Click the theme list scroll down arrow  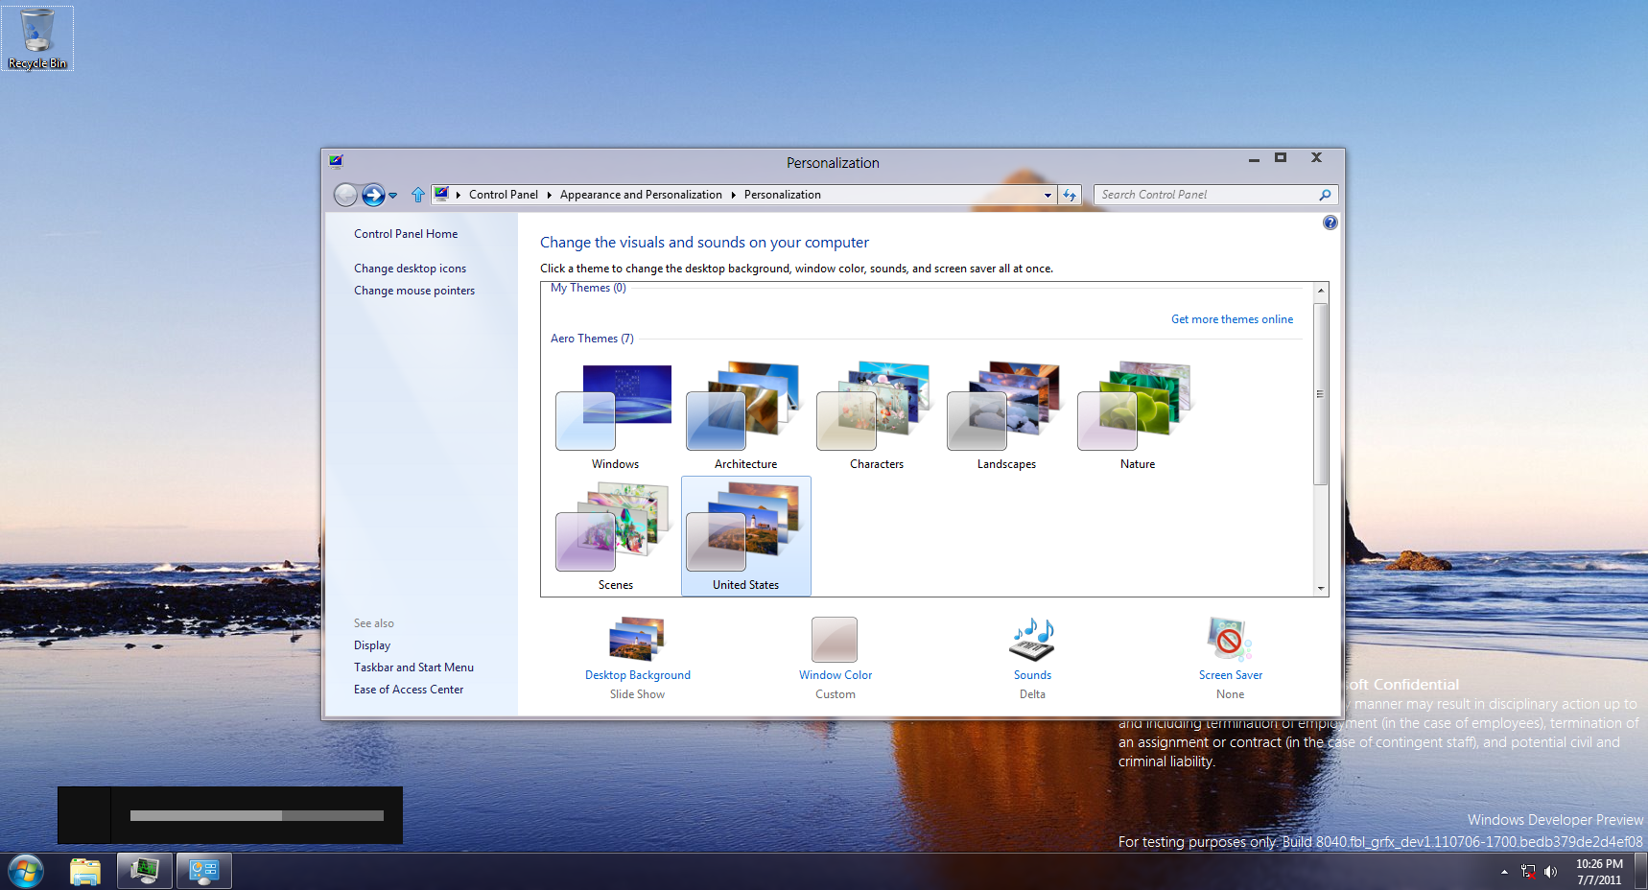1321,588
